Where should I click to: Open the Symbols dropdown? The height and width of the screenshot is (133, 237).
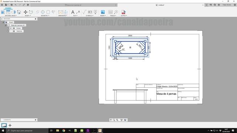[x=90, y=16]
